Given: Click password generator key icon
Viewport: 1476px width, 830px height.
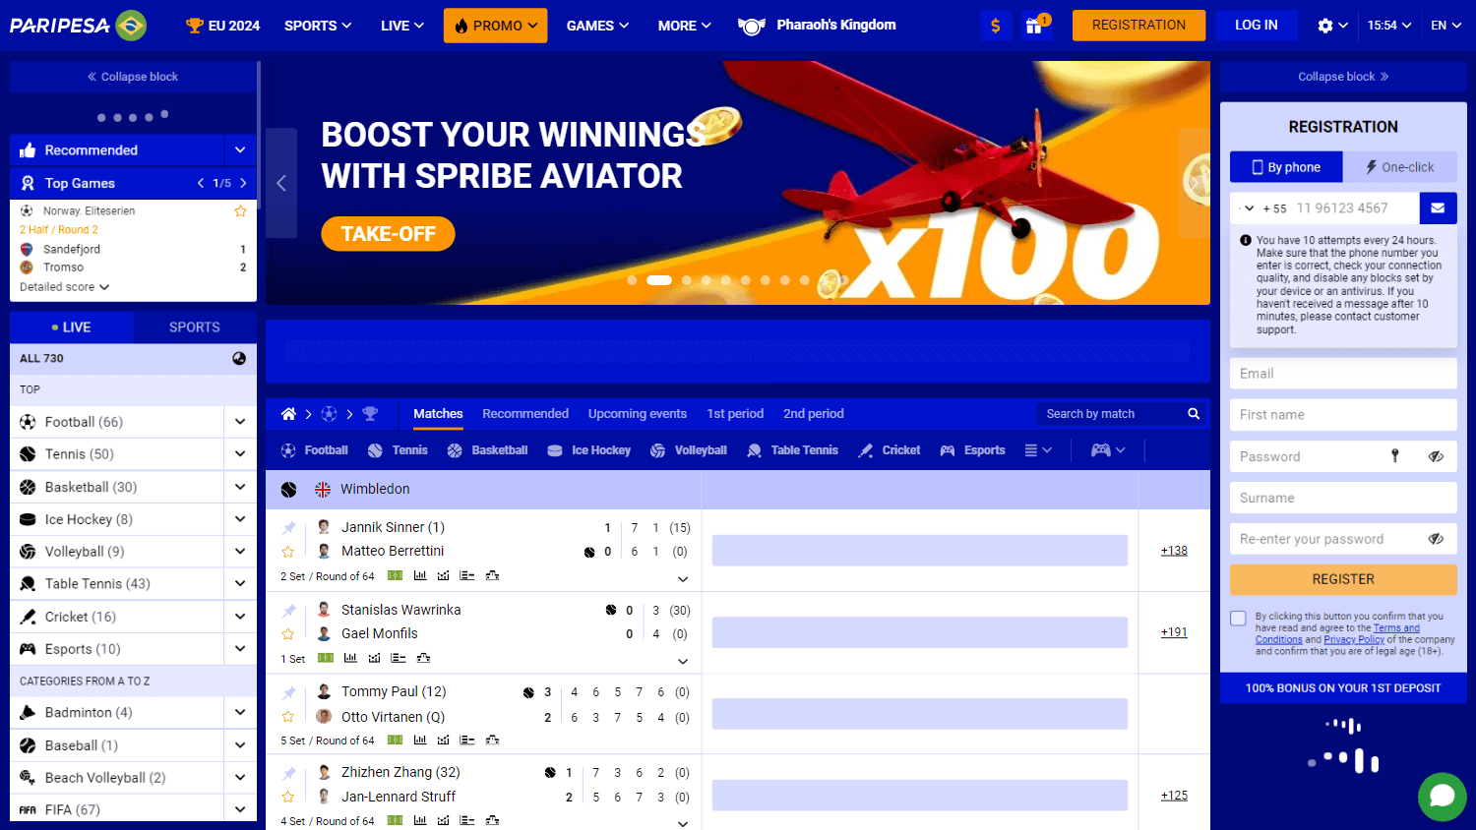Looking at the screenshot, I should pyautogui.click(x=1394, y=456).
